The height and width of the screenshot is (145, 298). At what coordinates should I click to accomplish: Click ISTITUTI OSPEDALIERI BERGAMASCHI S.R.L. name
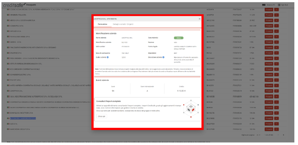click(x=26, y=64)
